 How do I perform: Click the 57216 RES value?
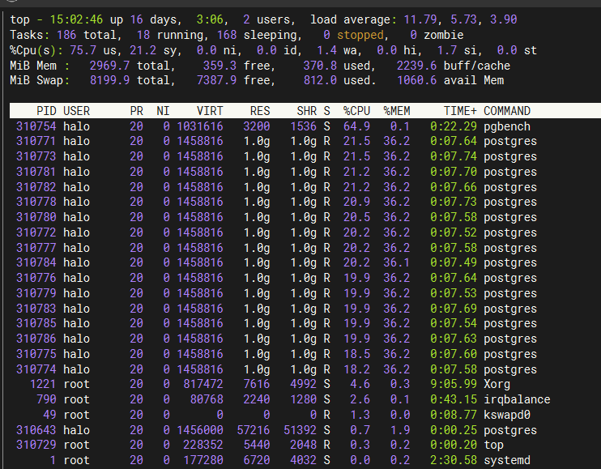tap(254, 430)
